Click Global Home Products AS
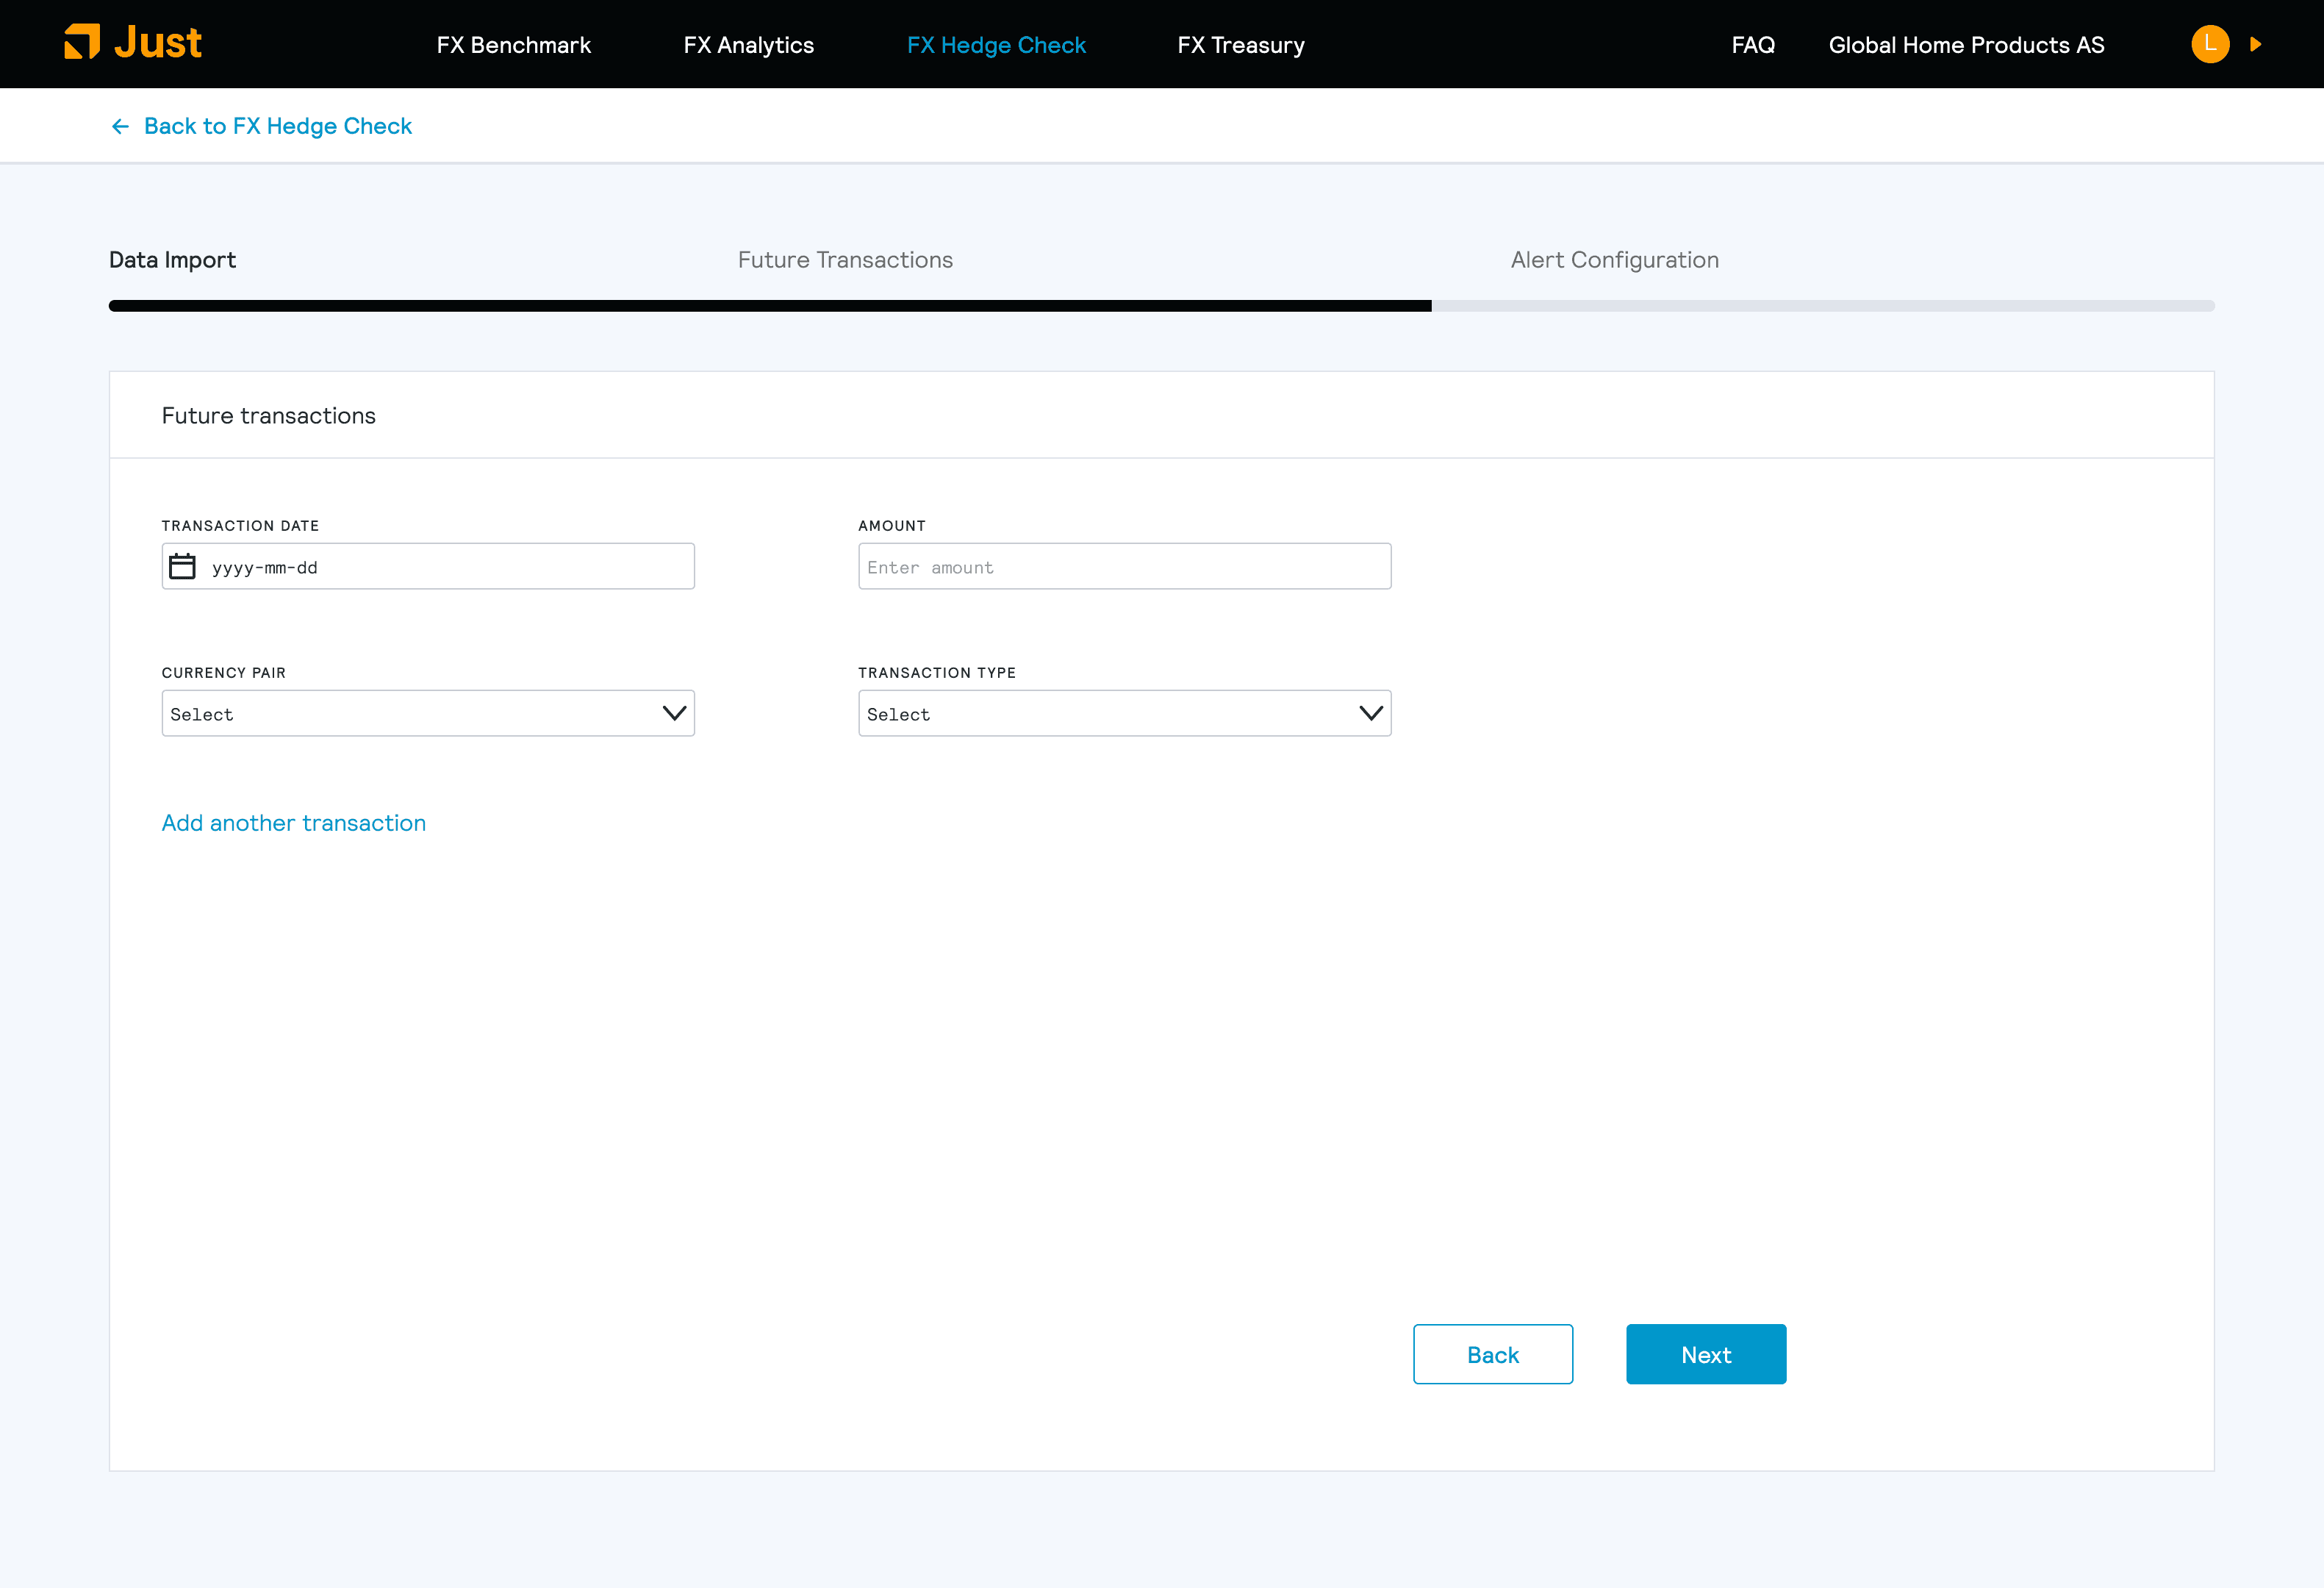Screen dimensions: 2324x1588 pyautogui.click(x=1966, y=45)
